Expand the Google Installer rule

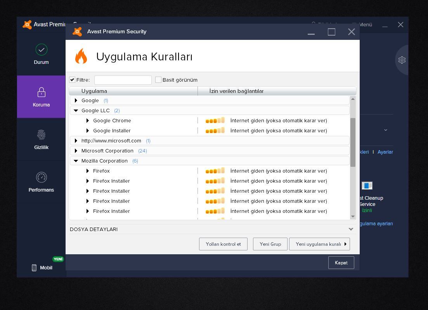click(88, 131)
